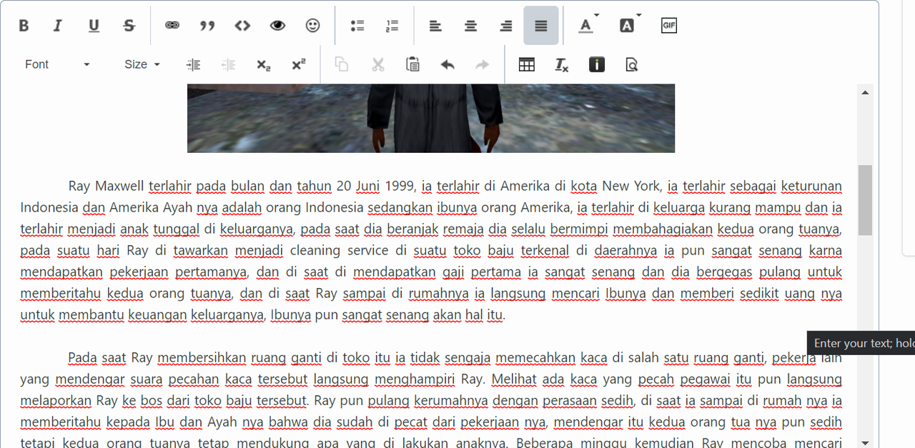Open the emoji smiley picker

313,26
